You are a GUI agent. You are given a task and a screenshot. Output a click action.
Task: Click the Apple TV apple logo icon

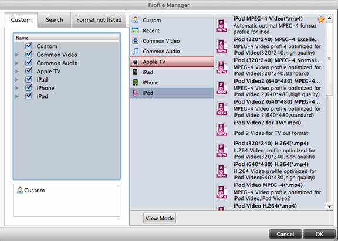point(136,62)
